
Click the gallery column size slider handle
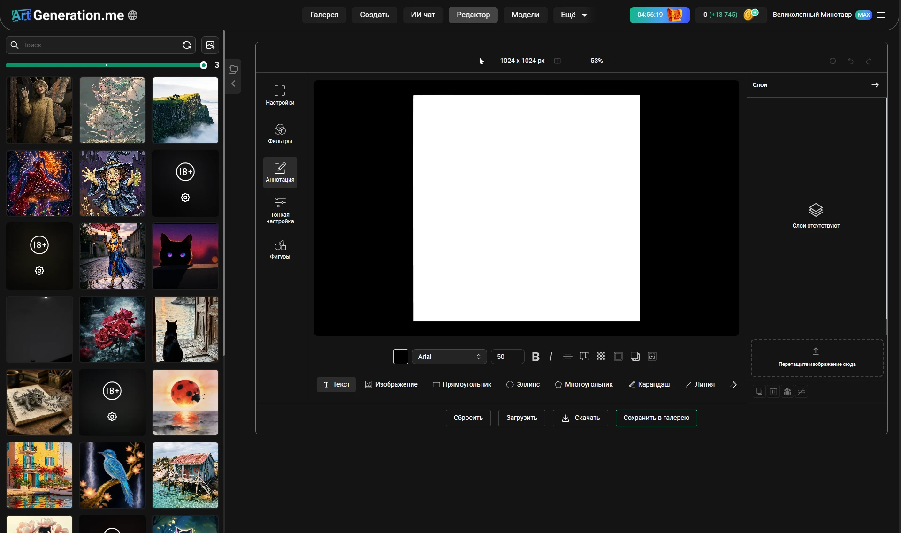coord(204,65)
